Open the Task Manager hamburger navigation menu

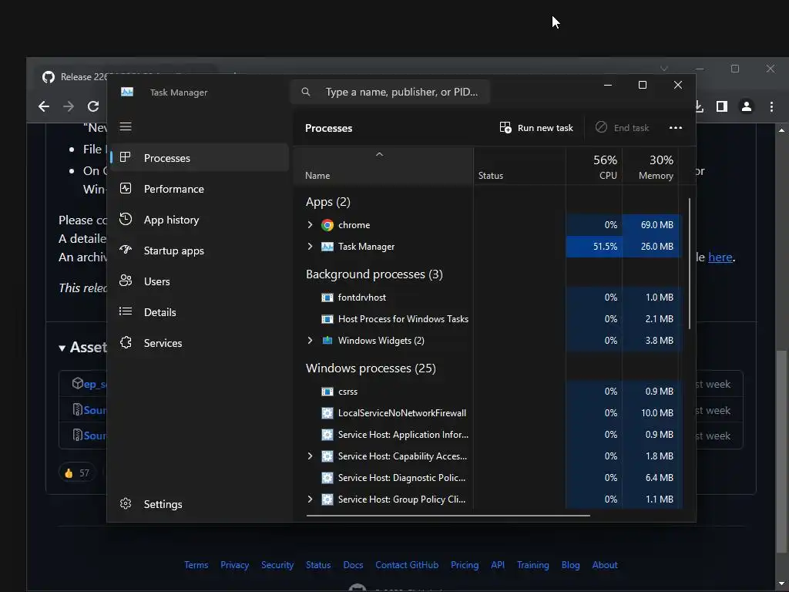[126, 126]
